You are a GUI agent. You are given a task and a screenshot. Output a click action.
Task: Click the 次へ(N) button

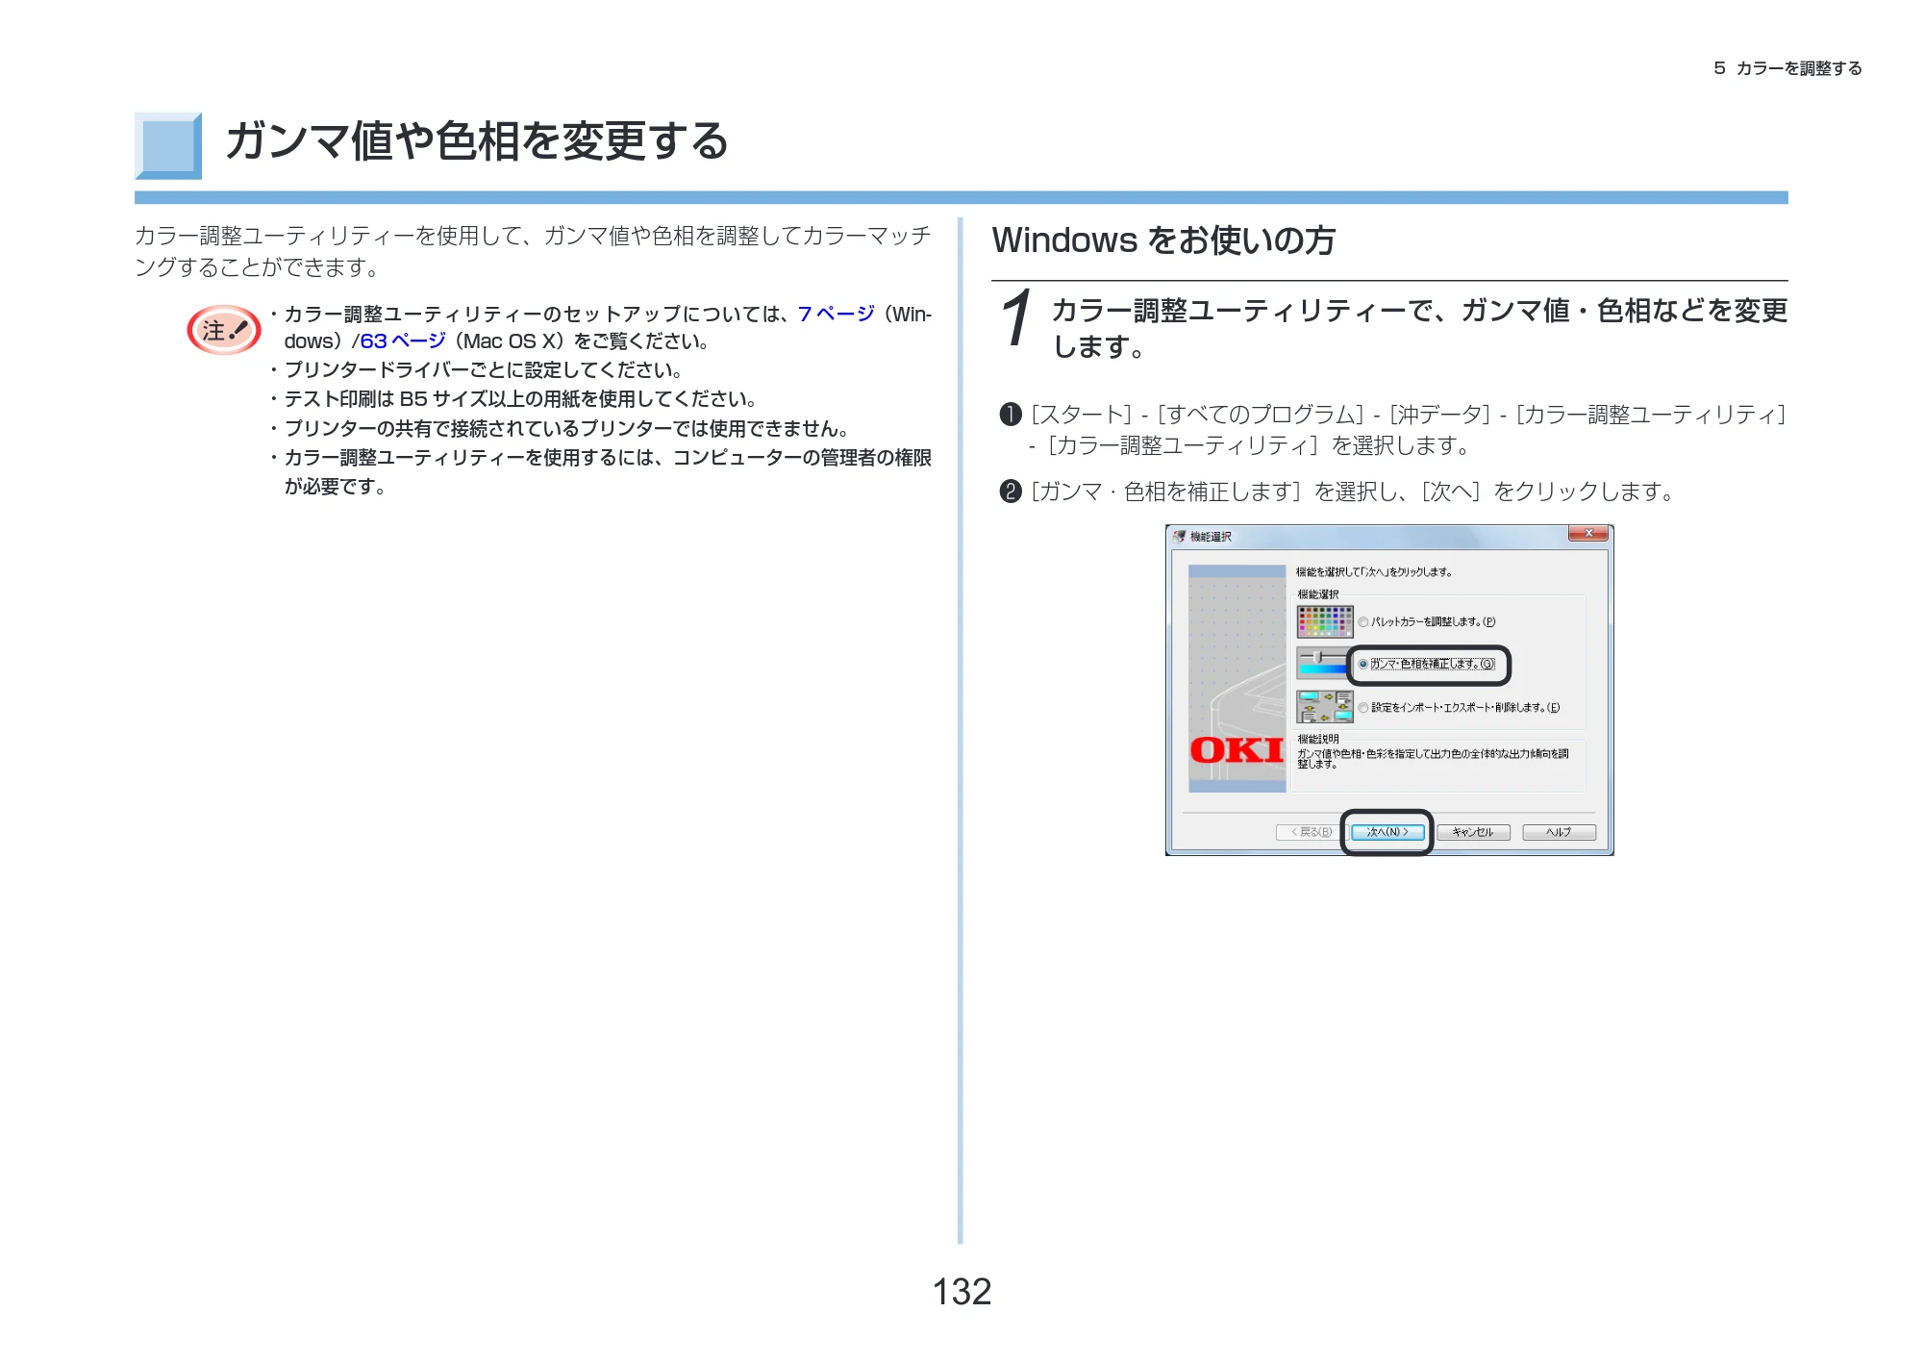click(1387, 832)
